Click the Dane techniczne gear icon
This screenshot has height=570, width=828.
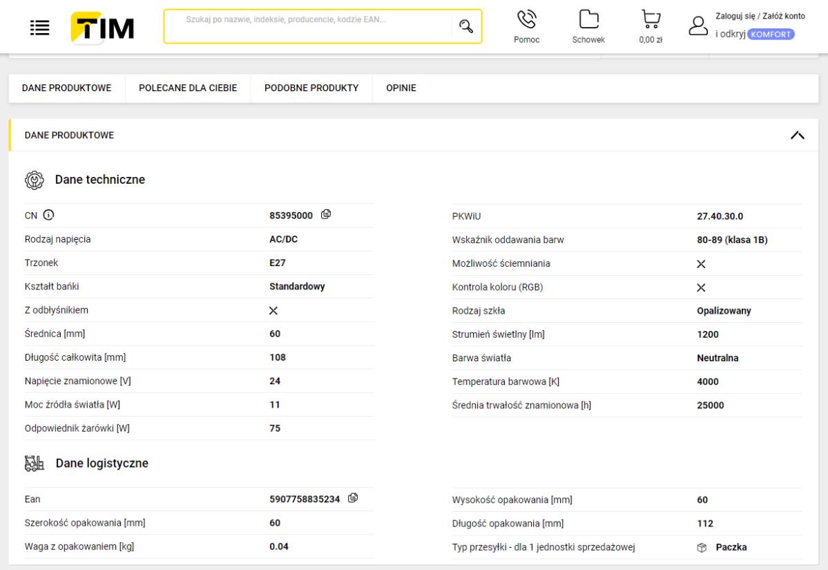pos(35,180)
